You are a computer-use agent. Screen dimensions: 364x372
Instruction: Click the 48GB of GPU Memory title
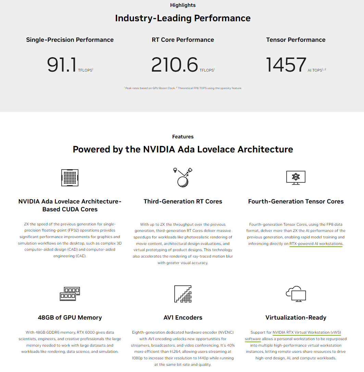[x=70, y=318]
